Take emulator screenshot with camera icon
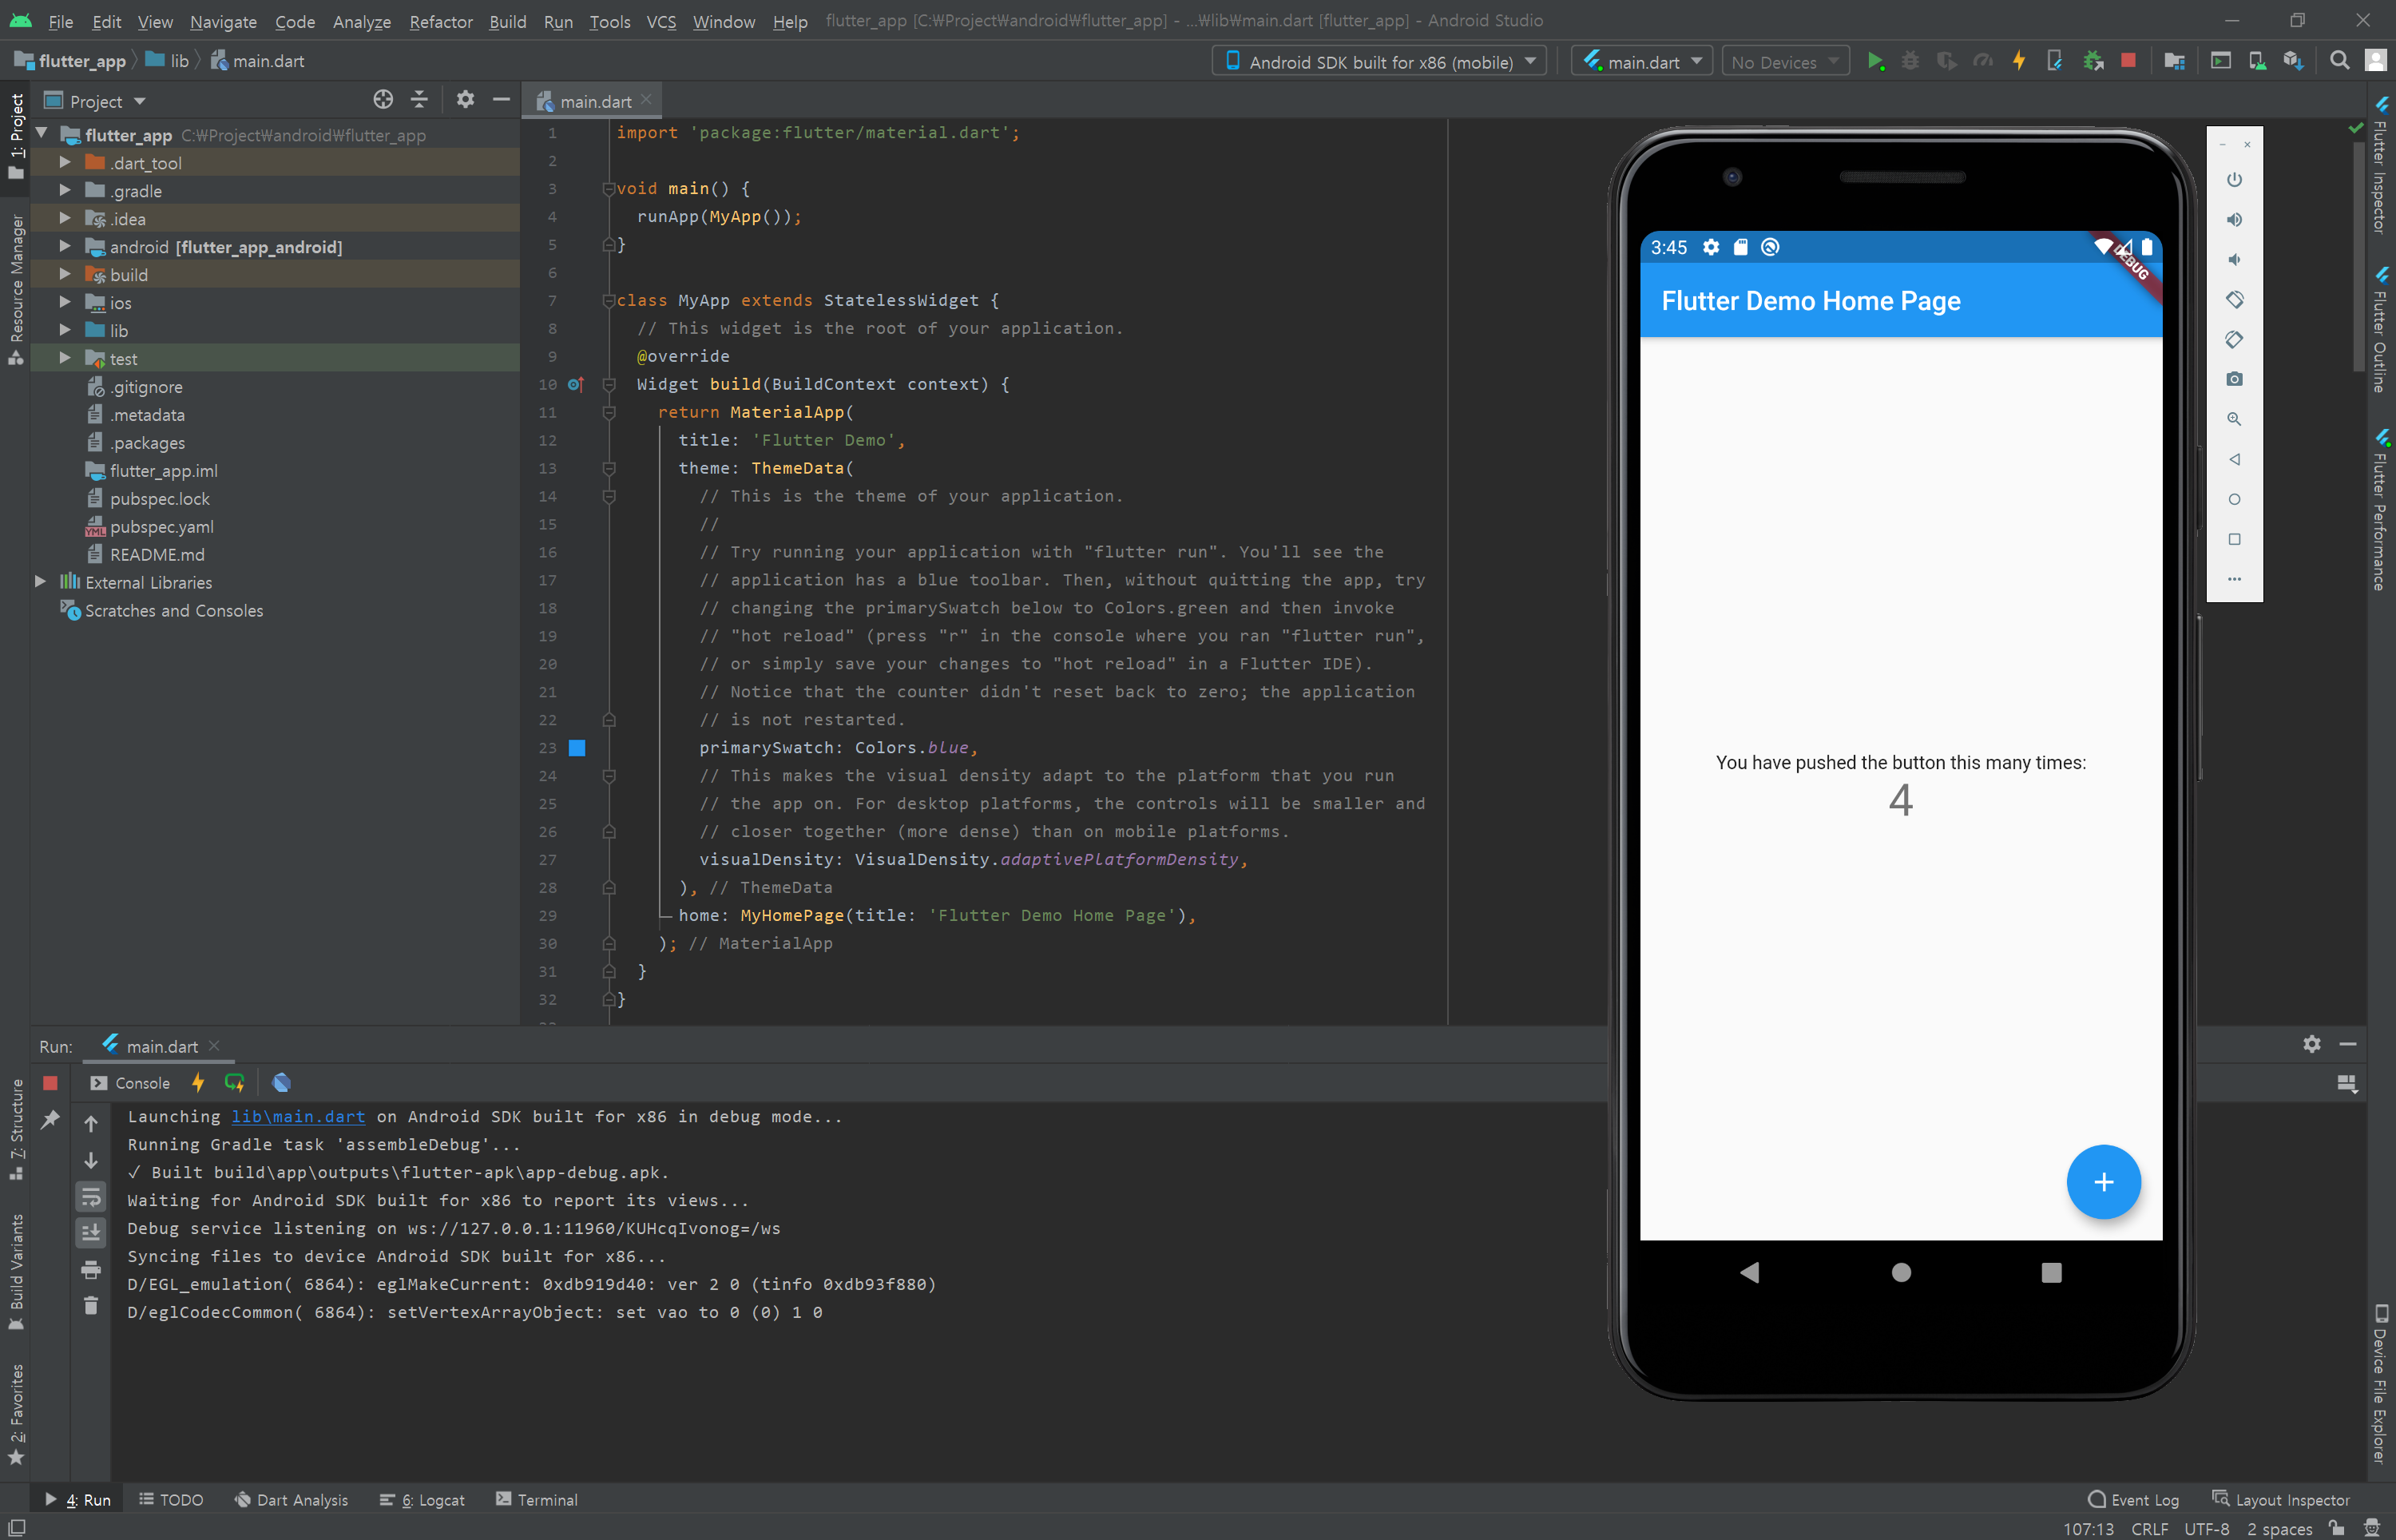The width and height of the screenshot is (2396, 1540). (x=2234, y=379)
